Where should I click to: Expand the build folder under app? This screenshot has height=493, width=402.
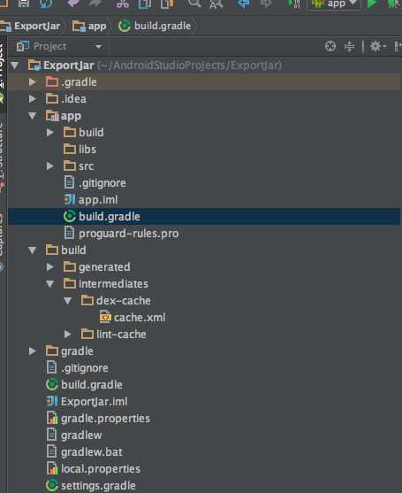[x=49, y=133]
